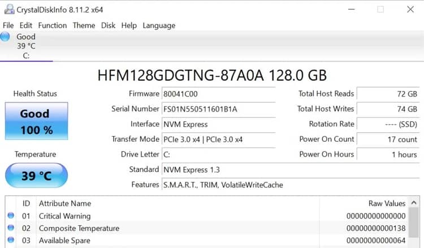Open the Theme menu
This screenshot has width=424, height=248.
pyautogui.click(x=84, y=25)
